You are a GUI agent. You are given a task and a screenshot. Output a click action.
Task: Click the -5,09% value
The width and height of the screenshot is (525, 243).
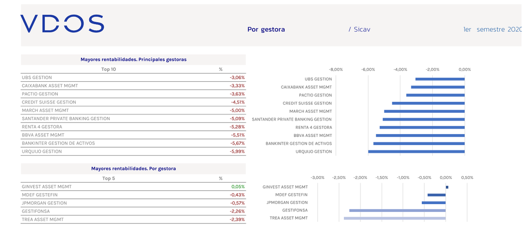click(237, 118)
